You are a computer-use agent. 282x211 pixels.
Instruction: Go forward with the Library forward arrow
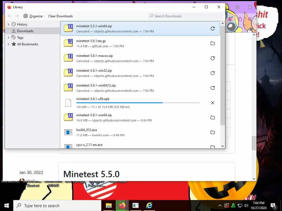pos(17,16)
